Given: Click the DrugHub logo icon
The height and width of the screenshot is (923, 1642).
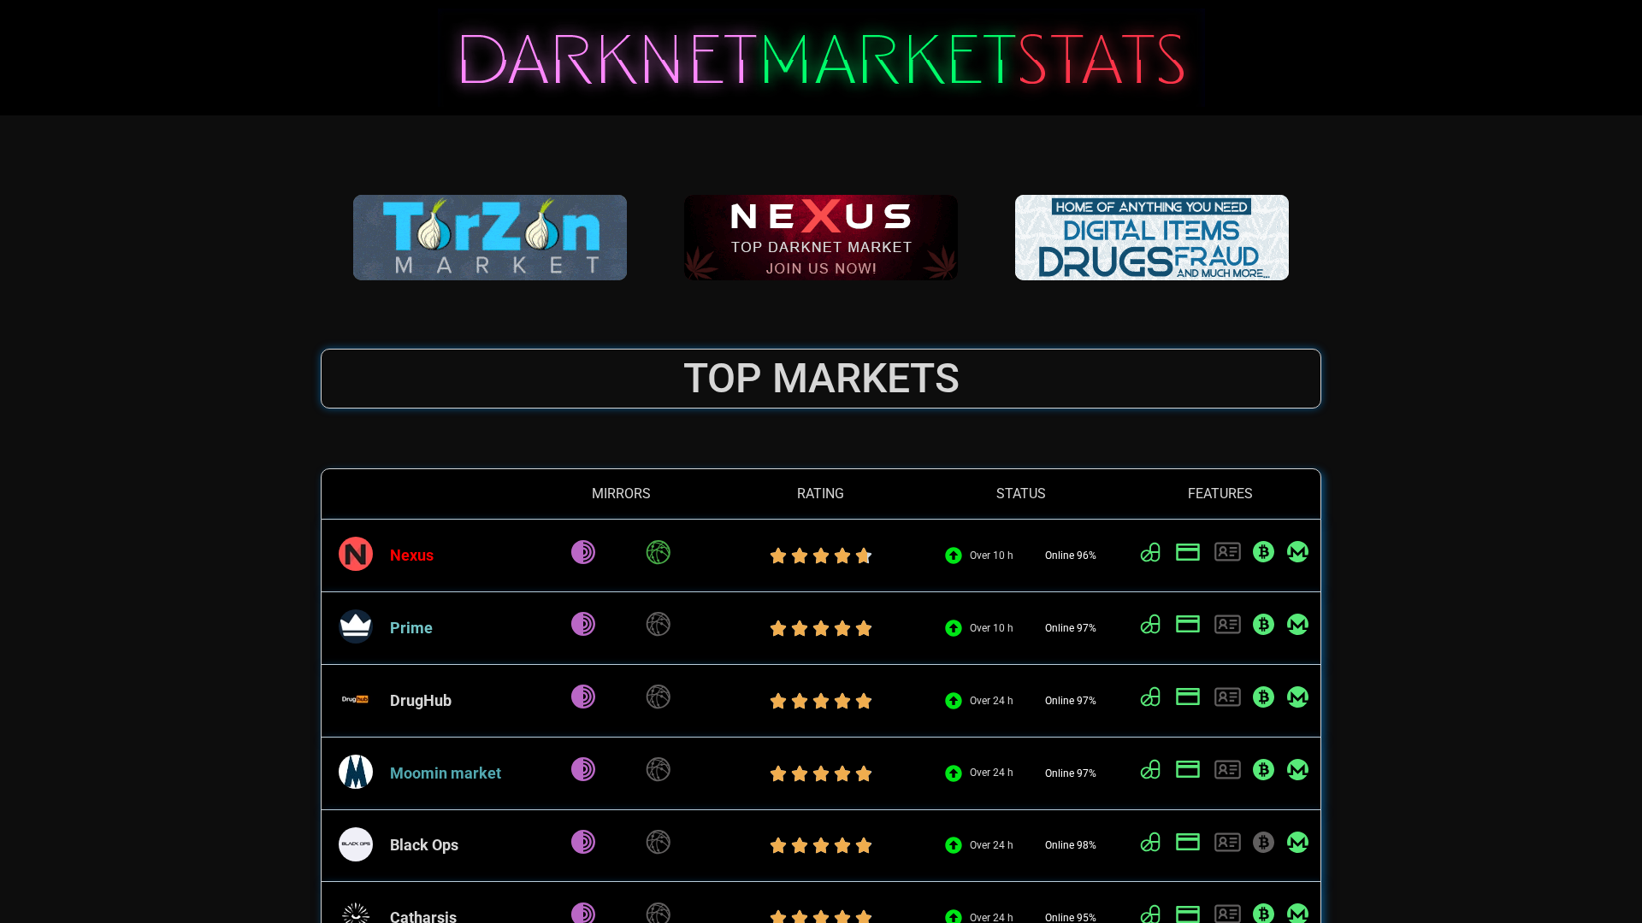Looking at the screenshot, I should [355, 699].
